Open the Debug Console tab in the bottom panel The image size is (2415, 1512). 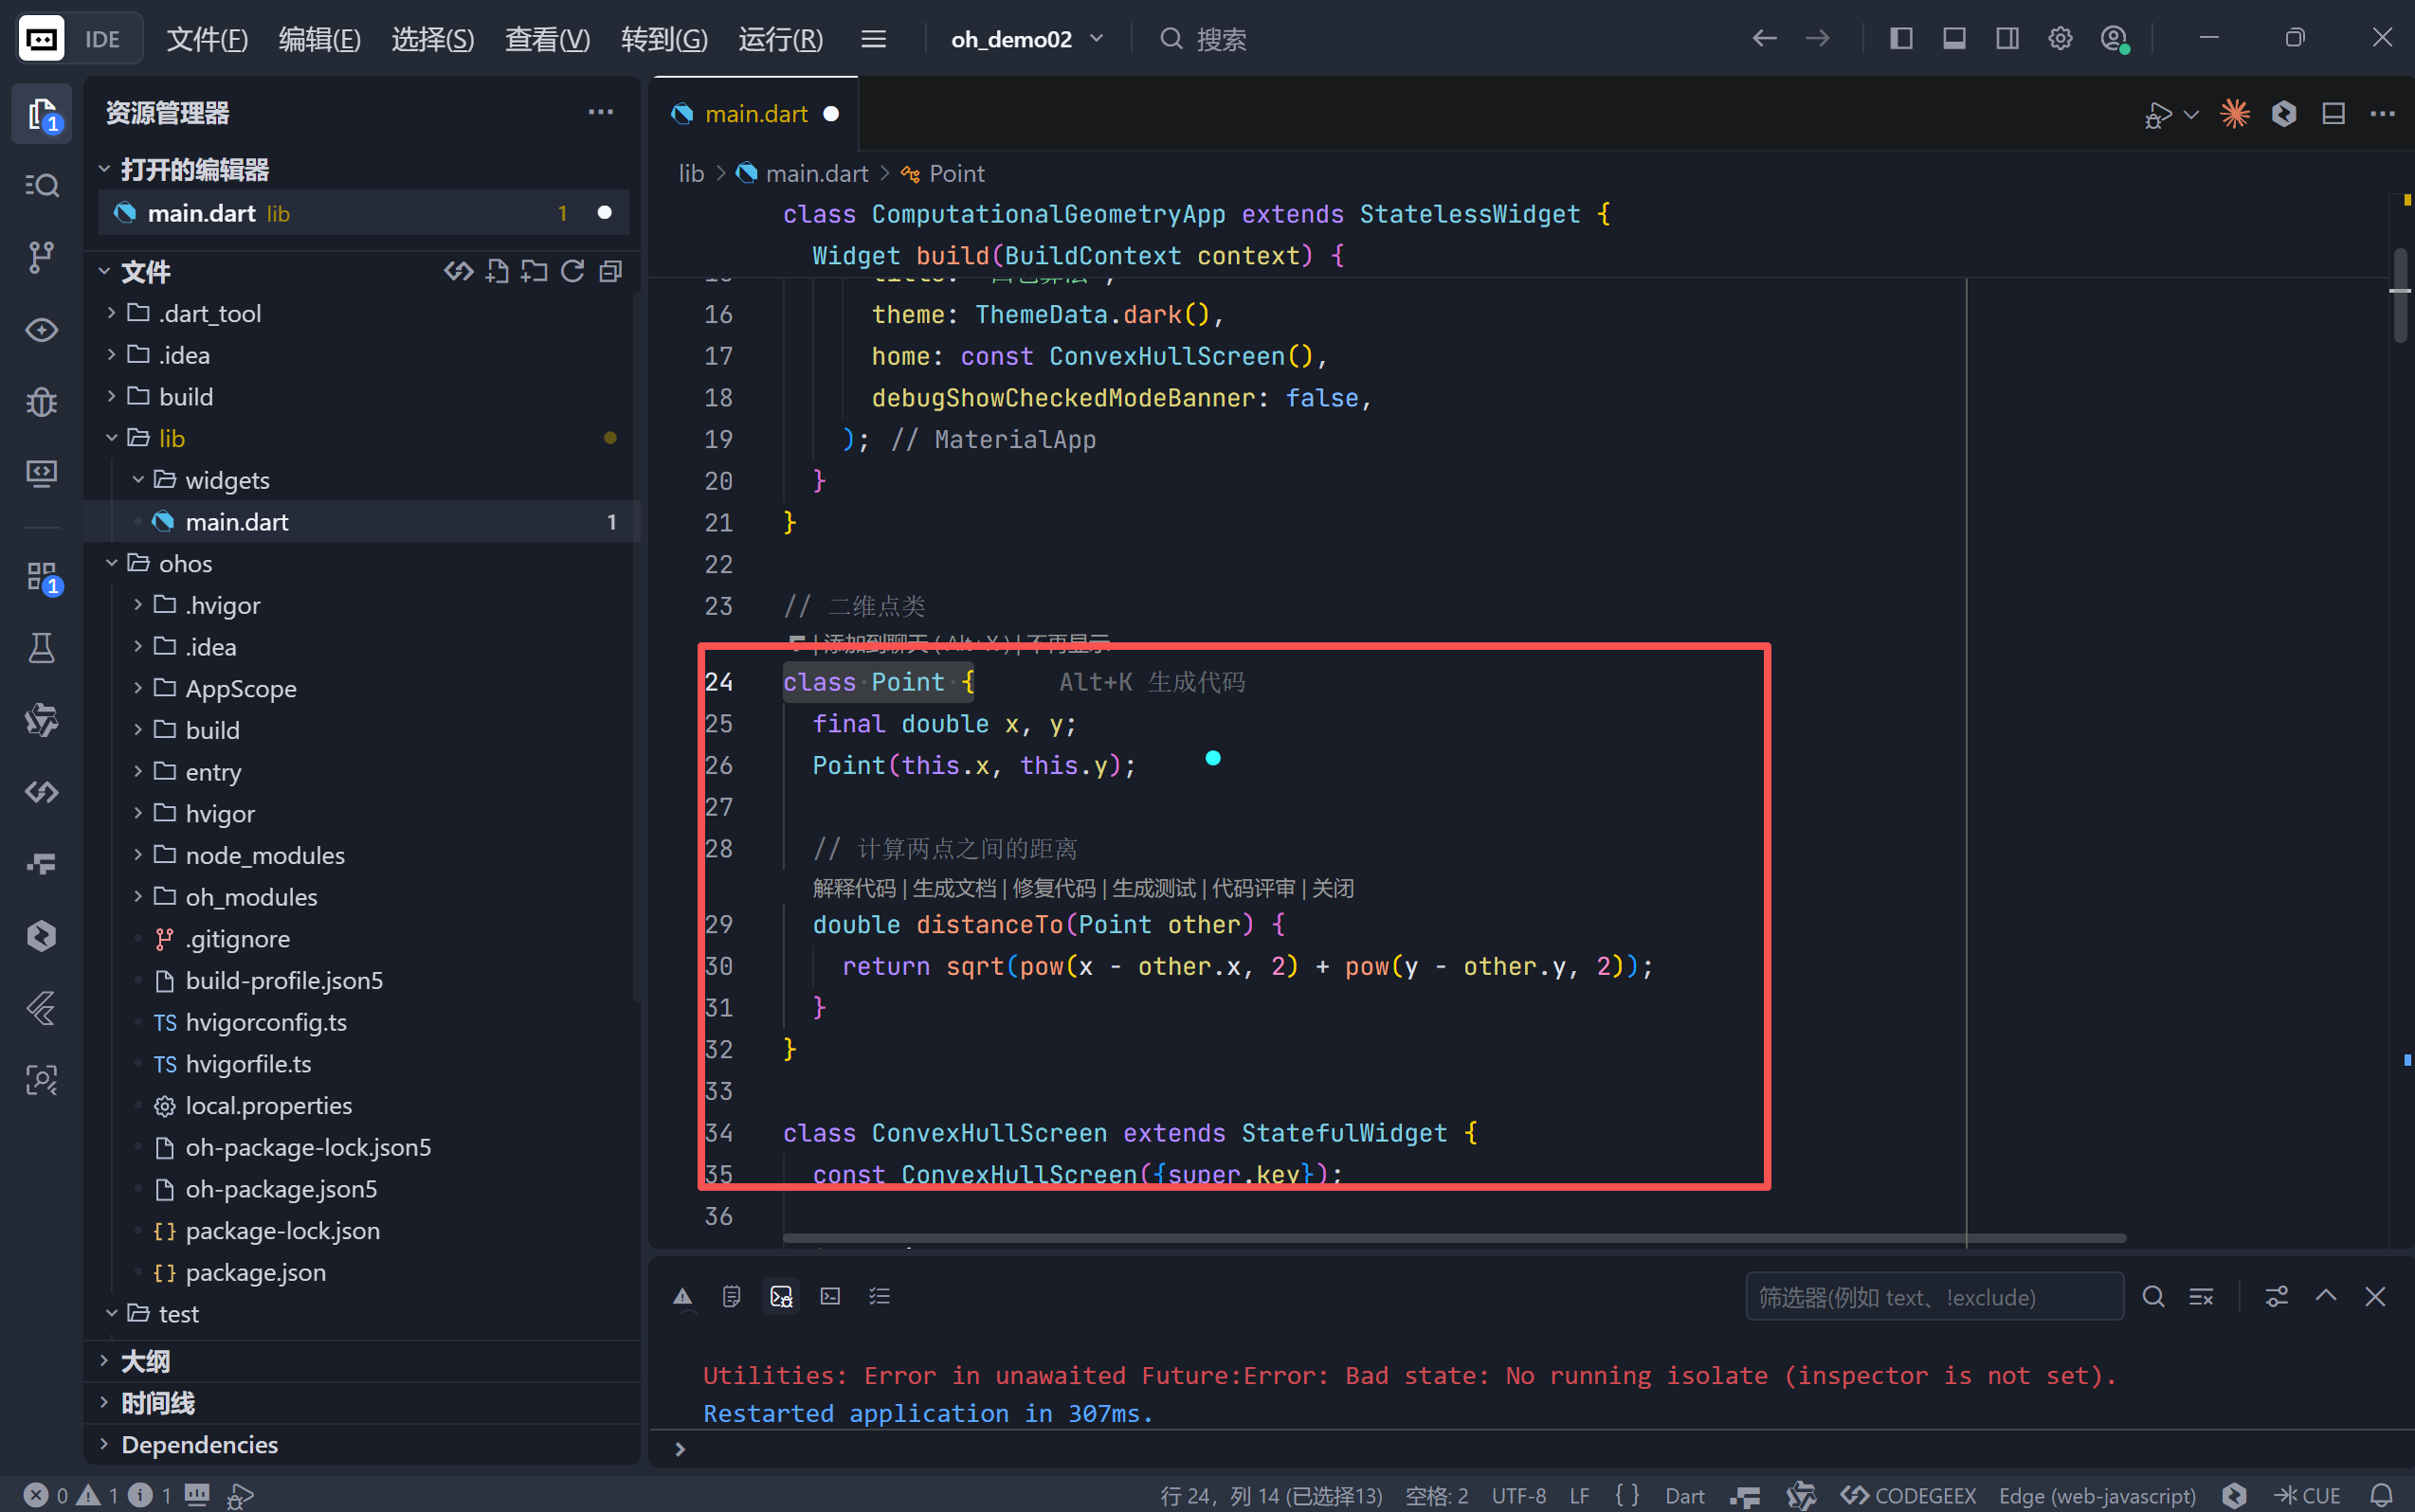click(781, 1296)
